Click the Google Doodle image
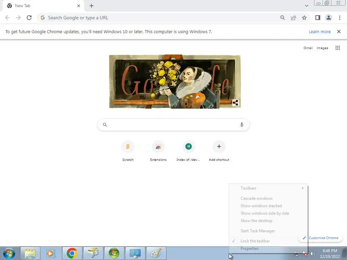Viewport: 347px width, 260px height. coord(175,82)
